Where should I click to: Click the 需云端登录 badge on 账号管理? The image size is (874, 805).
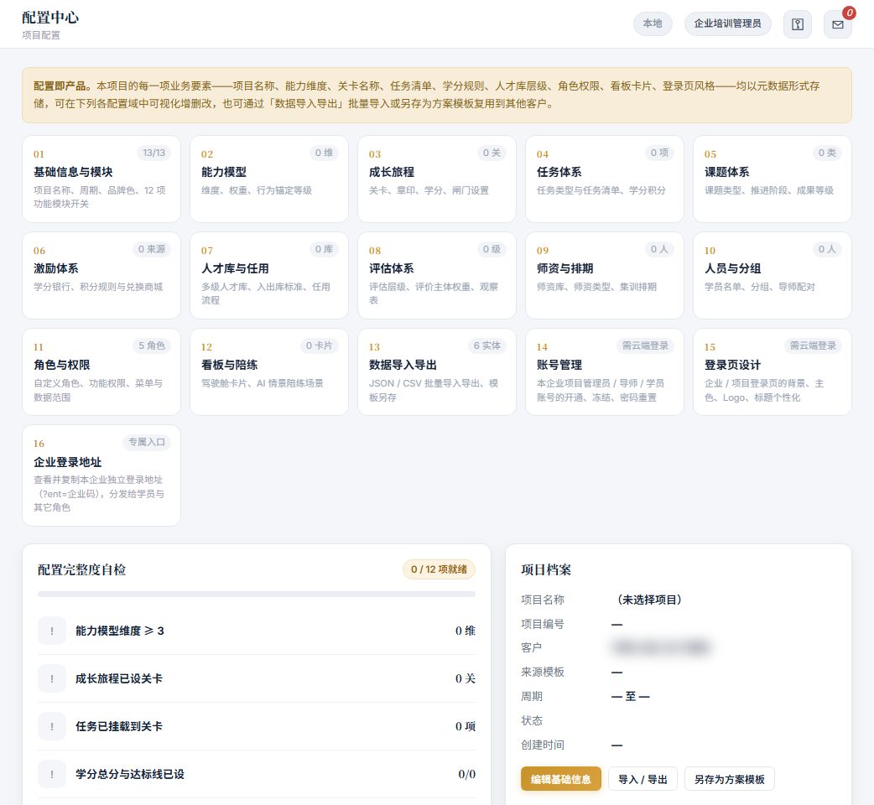pyautogui.click(x=645, y=345)
